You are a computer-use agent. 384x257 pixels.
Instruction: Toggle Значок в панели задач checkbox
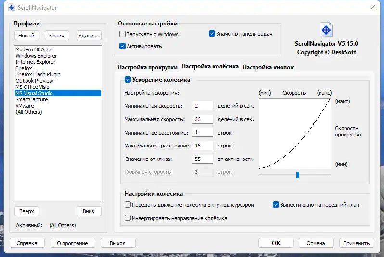click(x=212, y=34)
